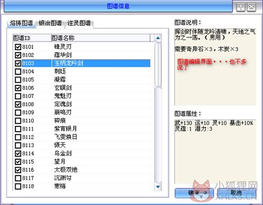263x205 pixels.
Task: Open the 锻冶图谱 tab
Action: (x=50, y=23)
